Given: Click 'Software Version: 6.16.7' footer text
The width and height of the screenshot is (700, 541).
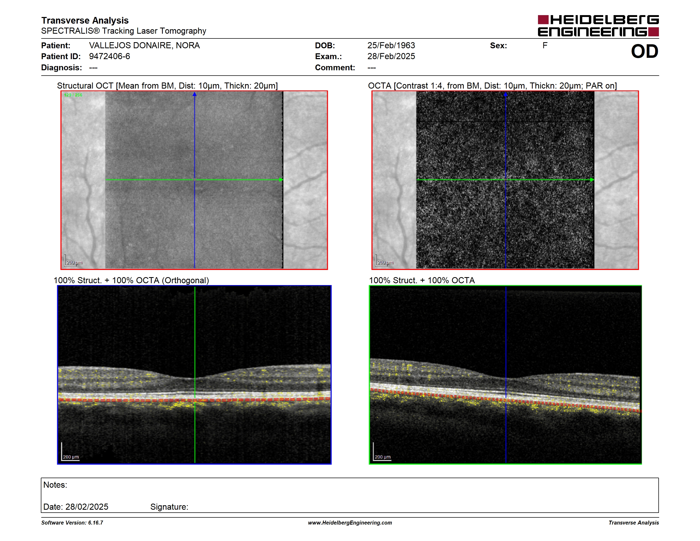Looking at the screenshot, I should point(72,523).
